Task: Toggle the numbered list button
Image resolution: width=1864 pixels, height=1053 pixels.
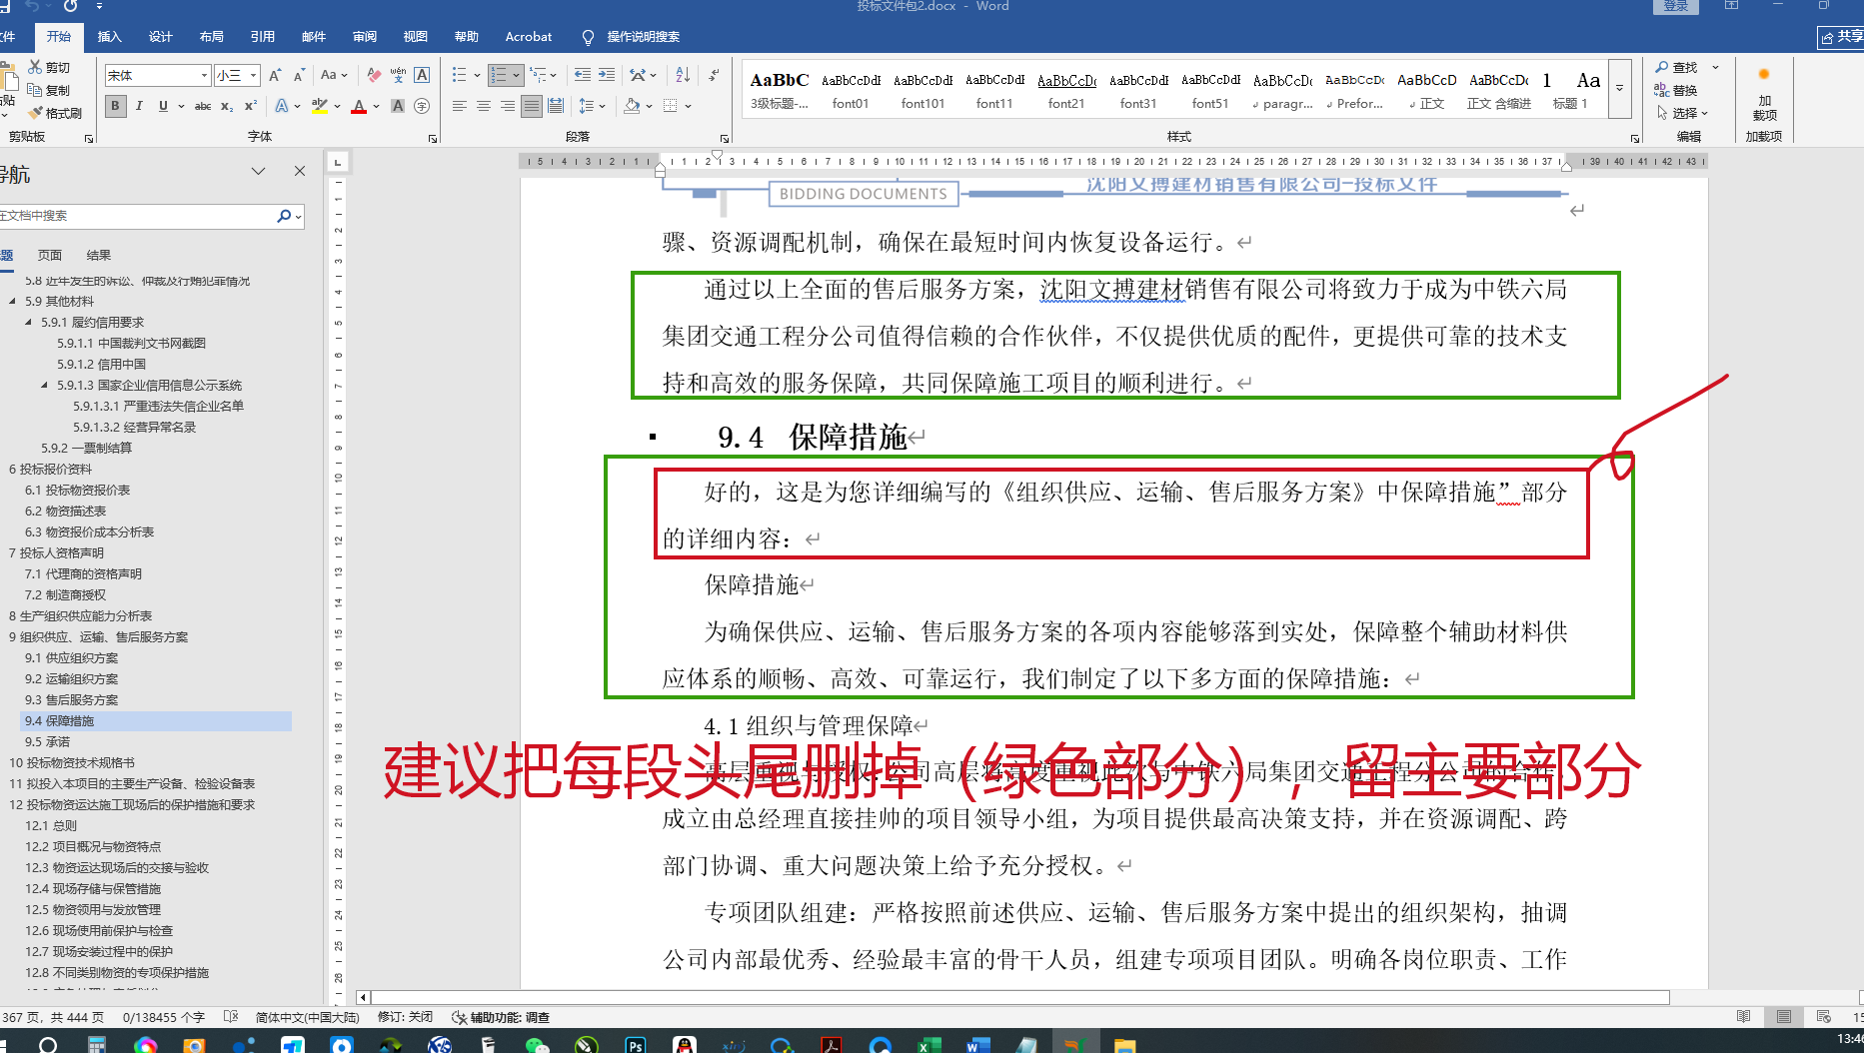Action: tap(499, 75)
